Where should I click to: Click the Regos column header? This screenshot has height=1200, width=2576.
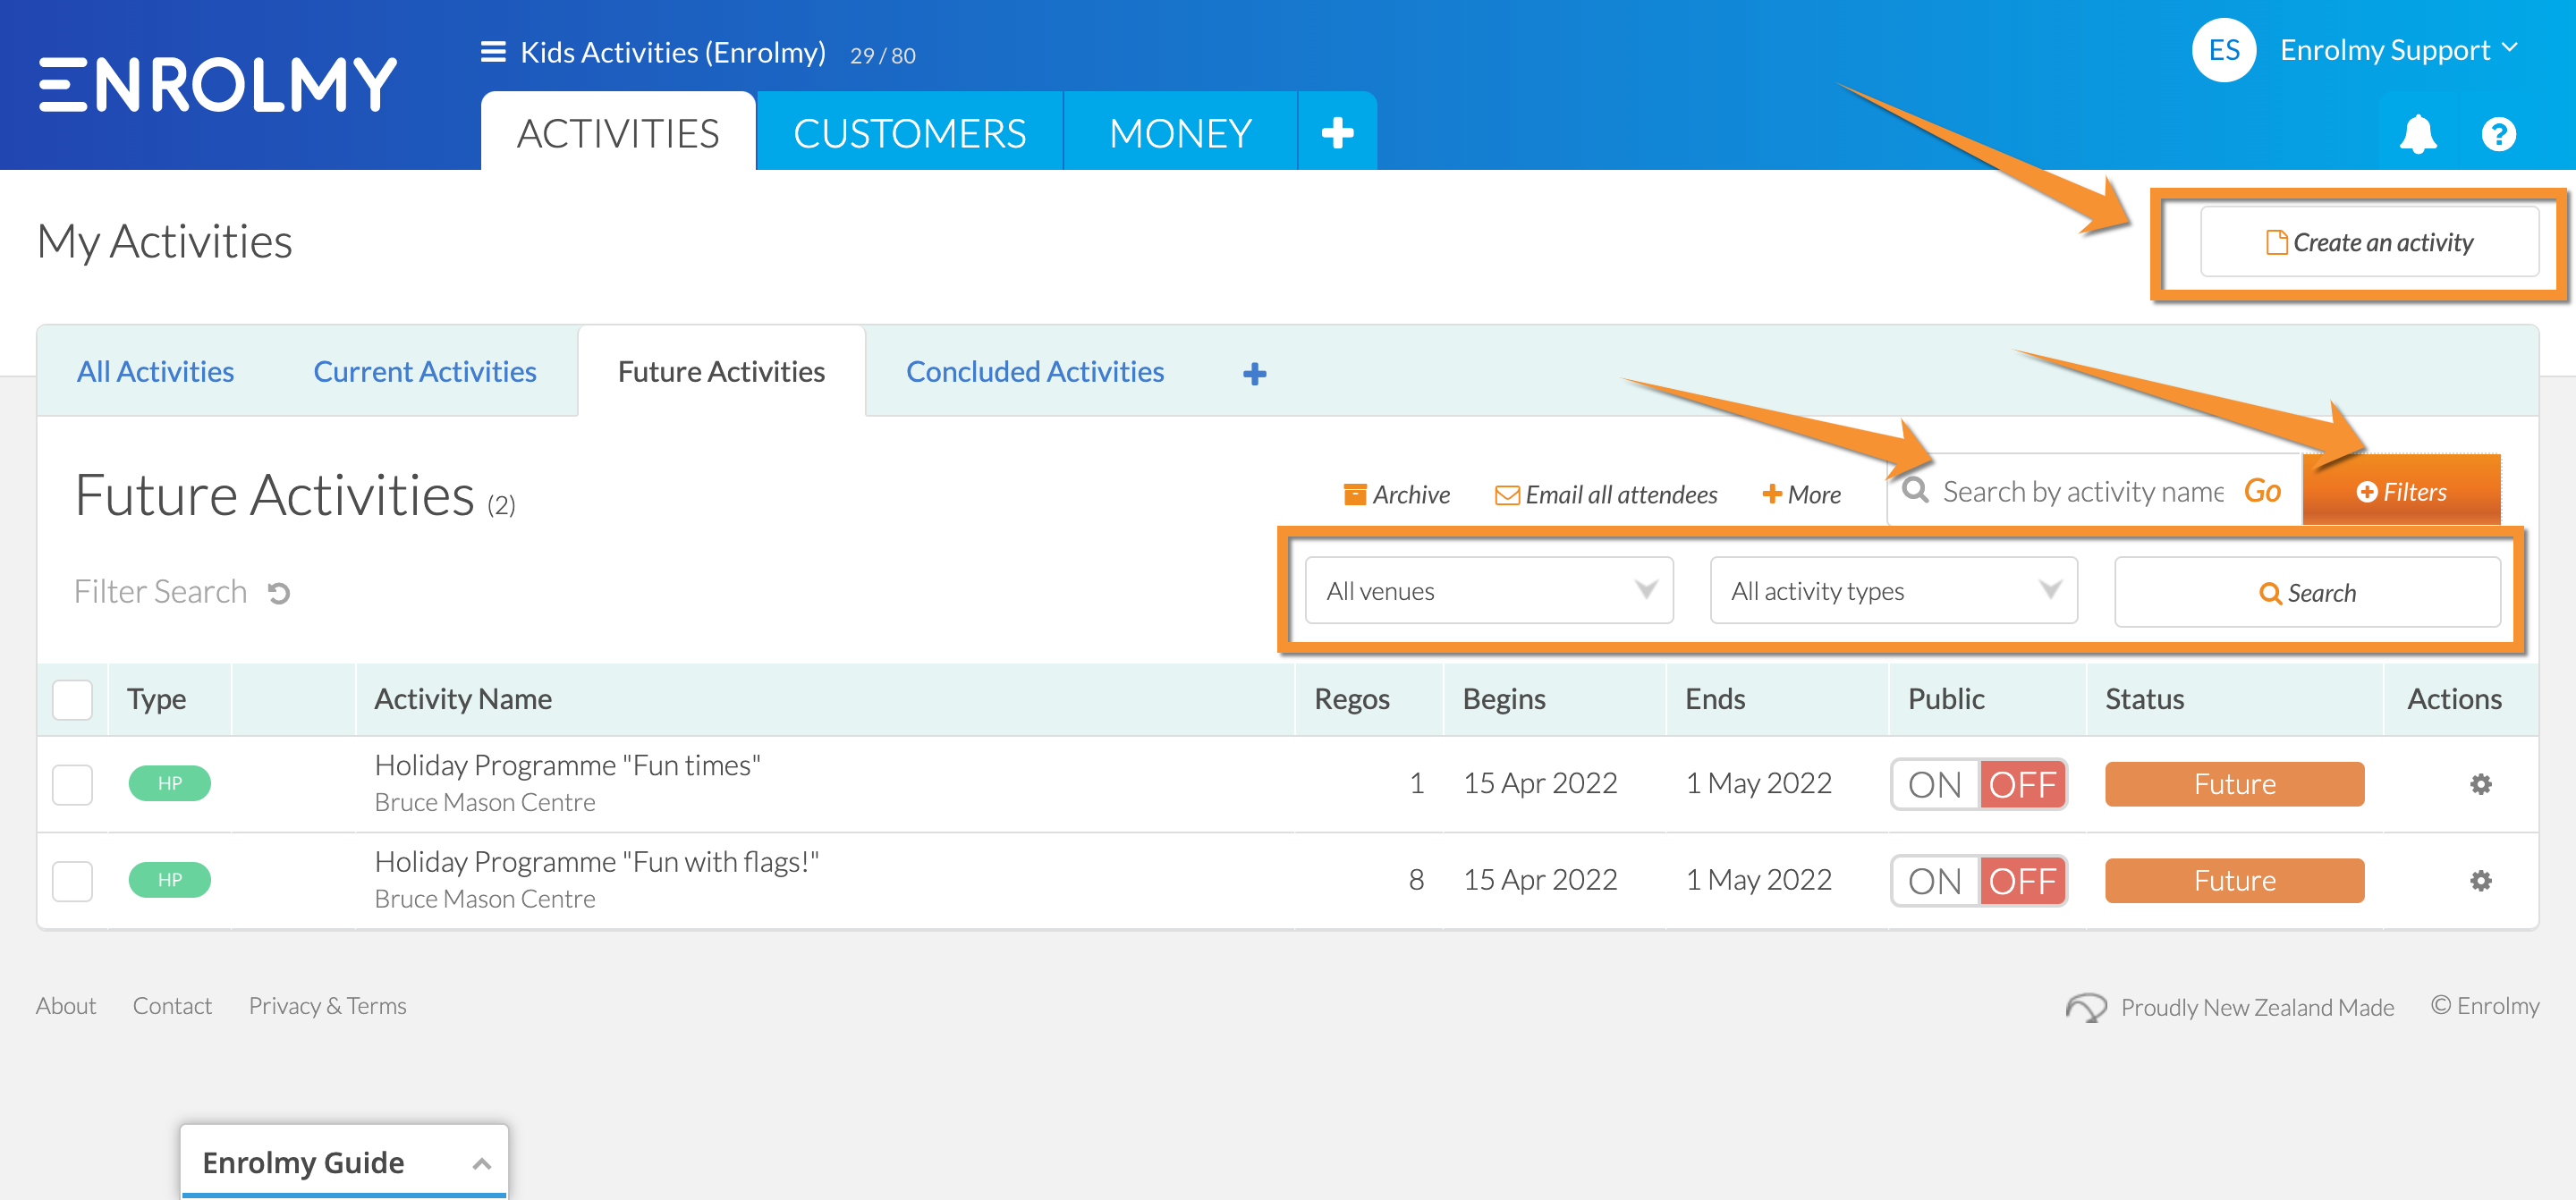(1352, 699)
